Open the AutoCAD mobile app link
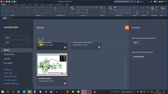Viewport: 168px width, 94px height. [x=11, y=84]
